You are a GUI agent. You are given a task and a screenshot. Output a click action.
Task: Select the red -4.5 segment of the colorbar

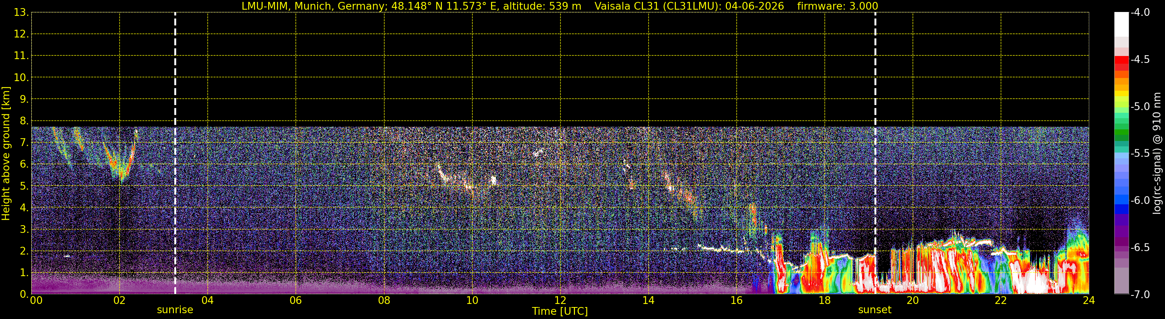pos(1121,59)
